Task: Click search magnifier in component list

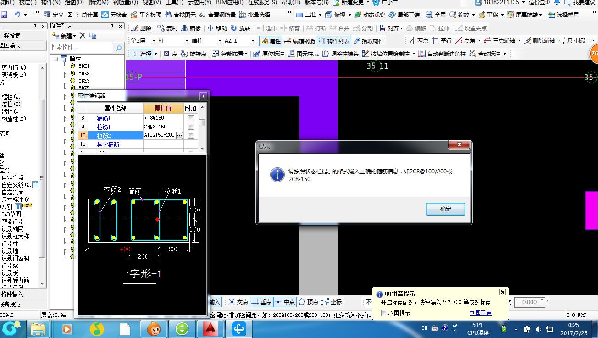Action: [x=118, y=48]
